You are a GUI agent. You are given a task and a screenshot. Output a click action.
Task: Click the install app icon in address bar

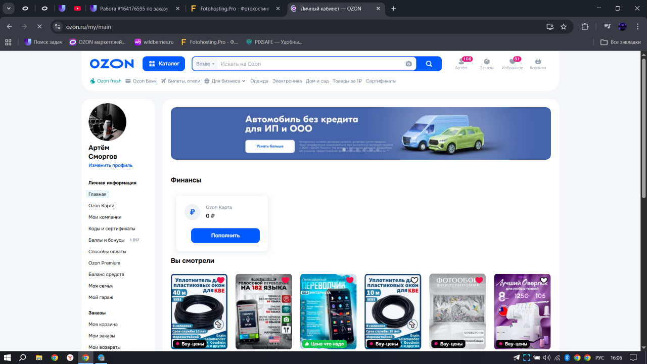coord(550,26)
